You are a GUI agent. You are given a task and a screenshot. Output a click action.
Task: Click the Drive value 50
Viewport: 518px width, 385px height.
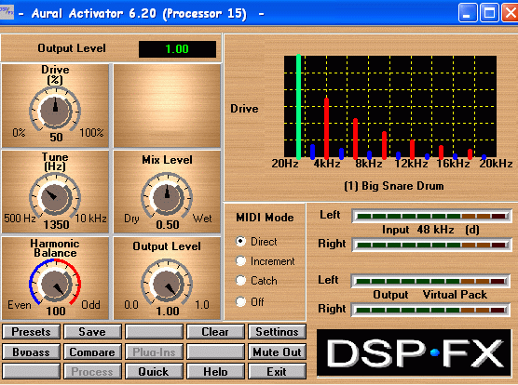point(56,137)
